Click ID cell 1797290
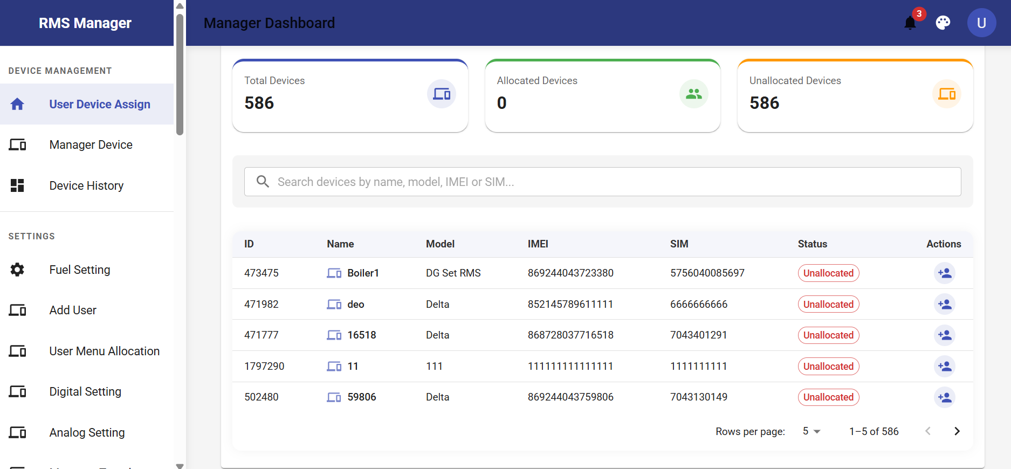This screenshot has width=1011, height=469. [264, 367]
